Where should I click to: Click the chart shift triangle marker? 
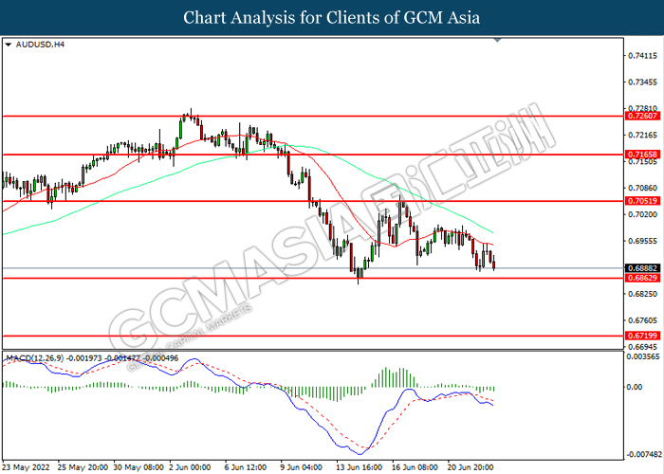point(498,40)
